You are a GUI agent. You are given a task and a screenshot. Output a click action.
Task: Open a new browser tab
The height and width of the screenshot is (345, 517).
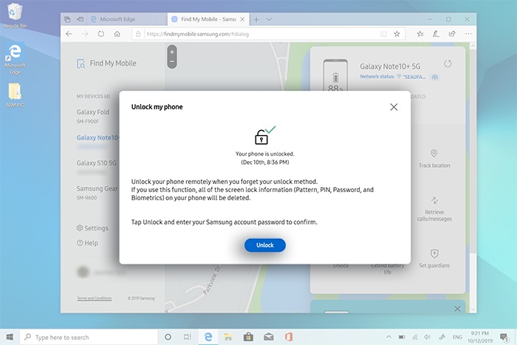coord(256,19)
